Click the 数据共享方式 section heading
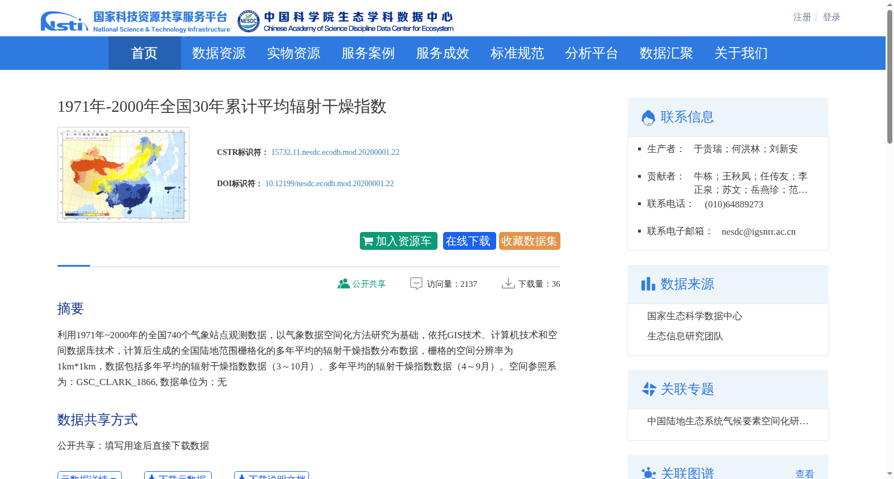This screenshot has width=894, height=479. click(97, 420)
